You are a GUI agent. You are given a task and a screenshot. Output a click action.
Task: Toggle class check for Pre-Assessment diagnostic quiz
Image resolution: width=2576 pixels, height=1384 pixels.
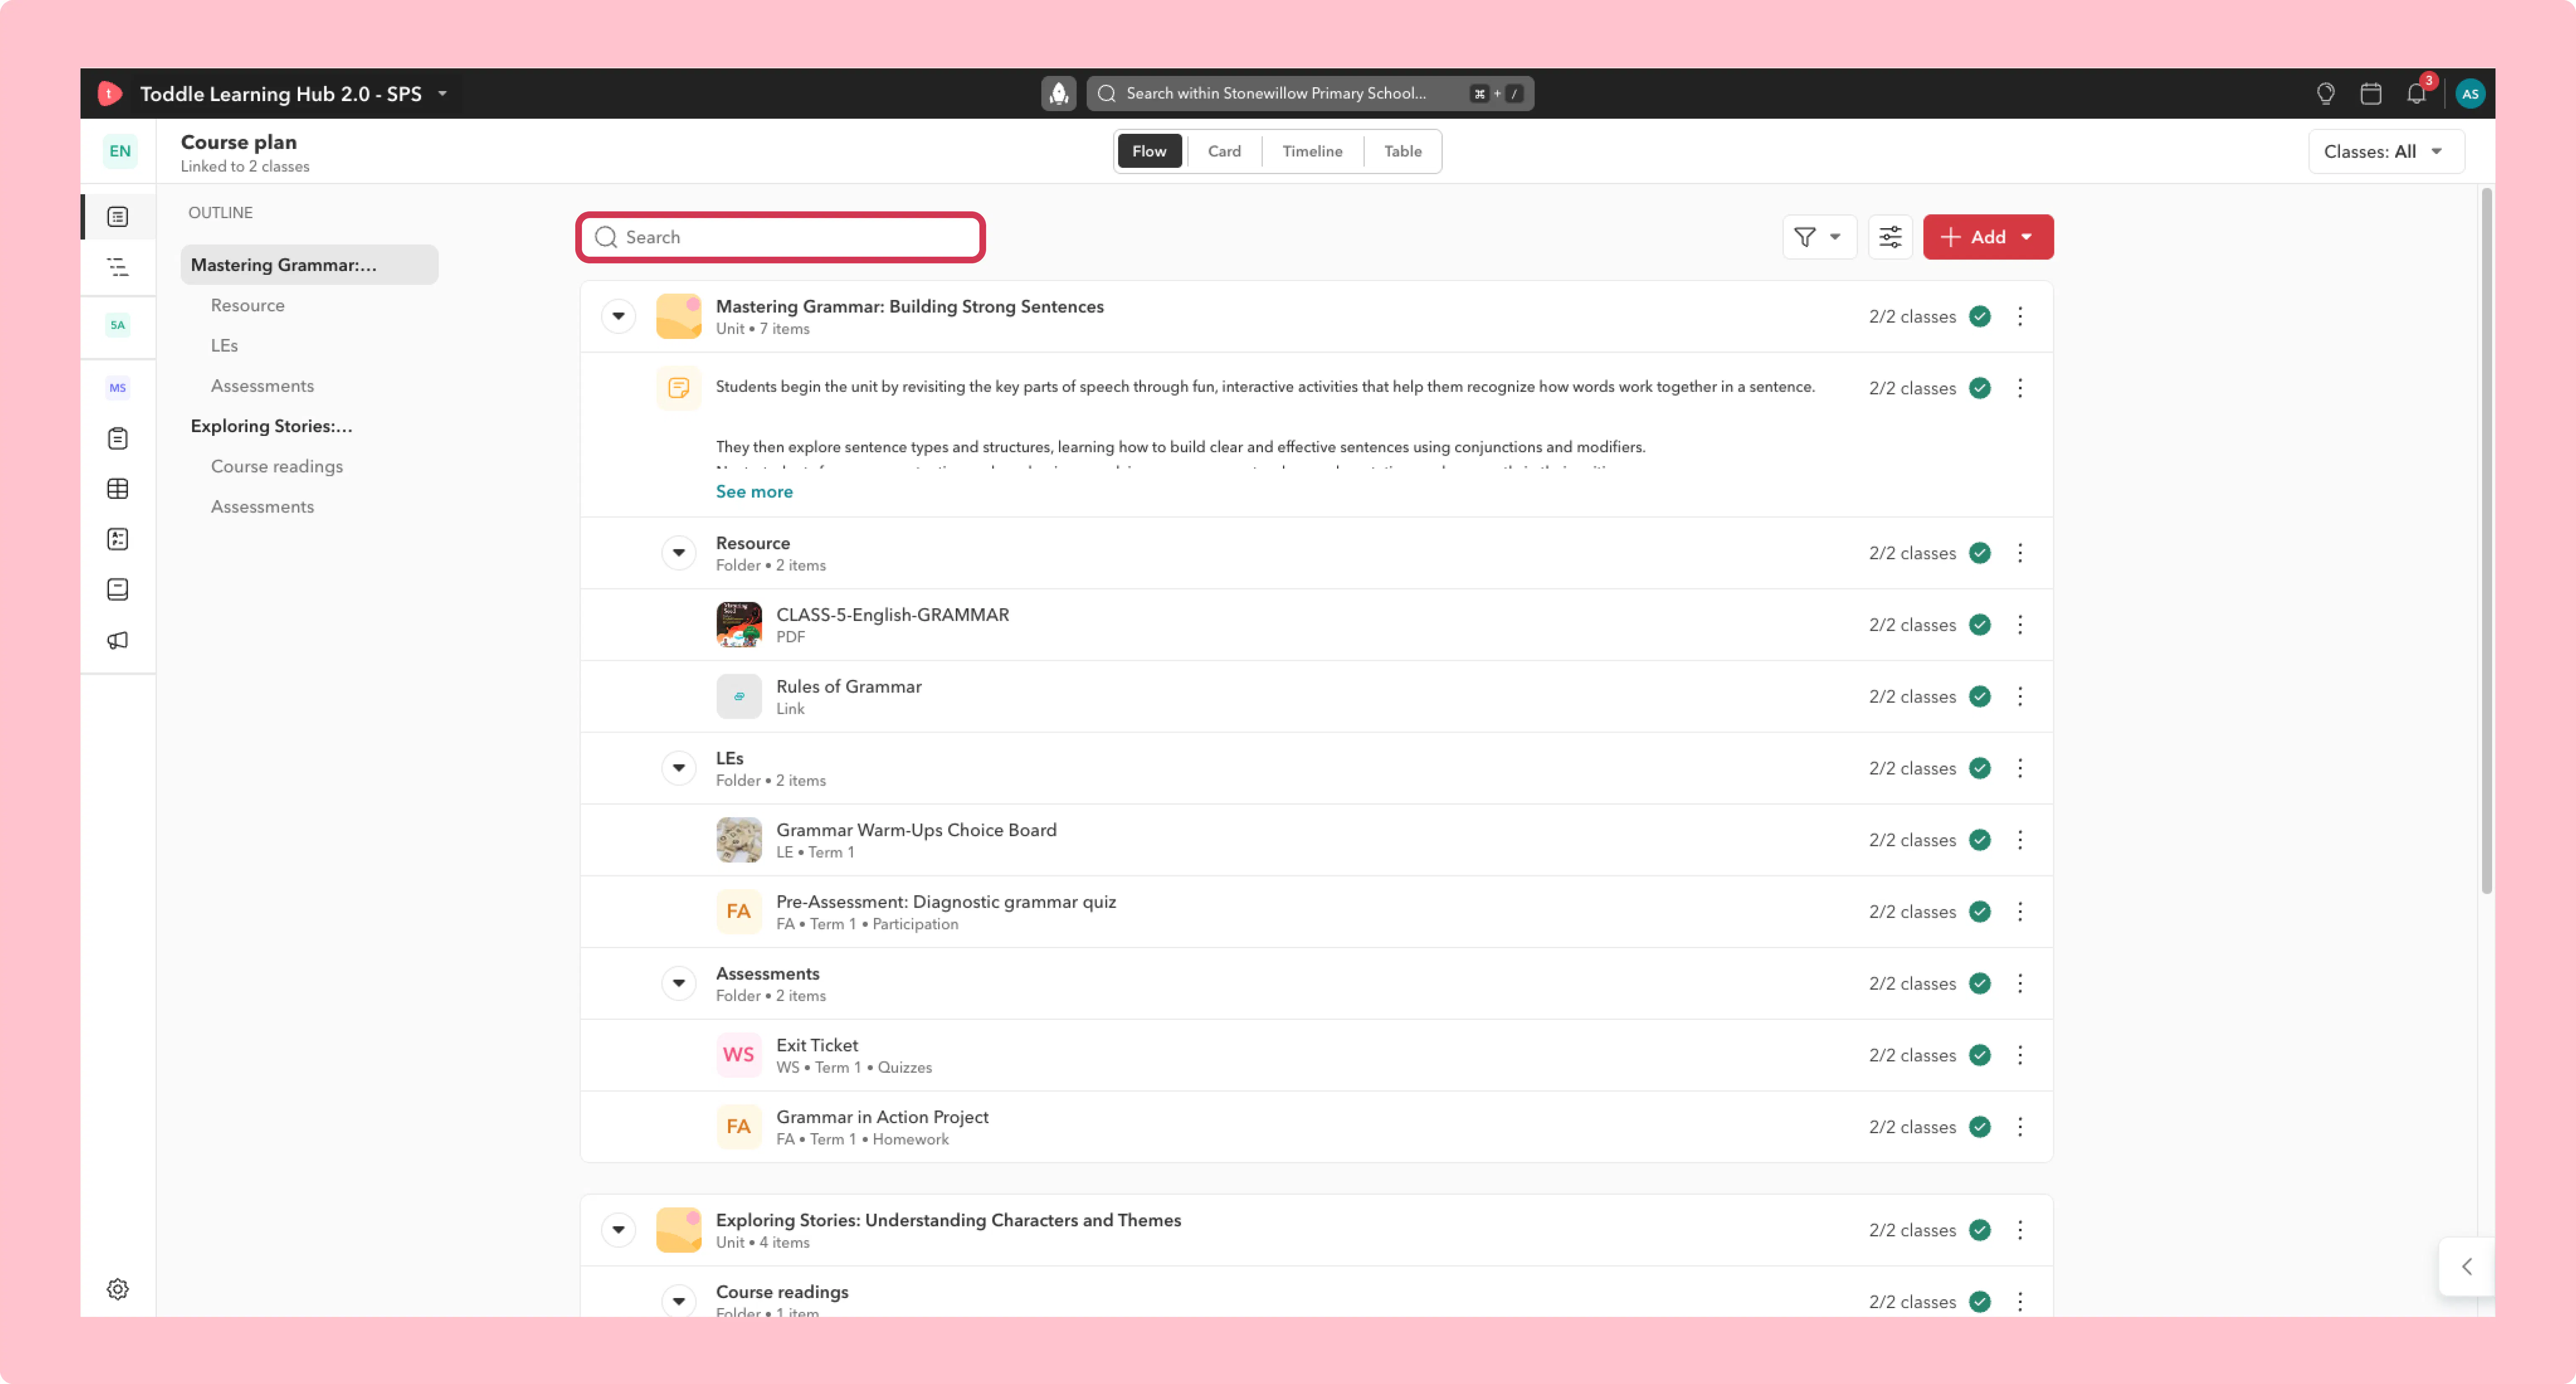(1980, 912)
